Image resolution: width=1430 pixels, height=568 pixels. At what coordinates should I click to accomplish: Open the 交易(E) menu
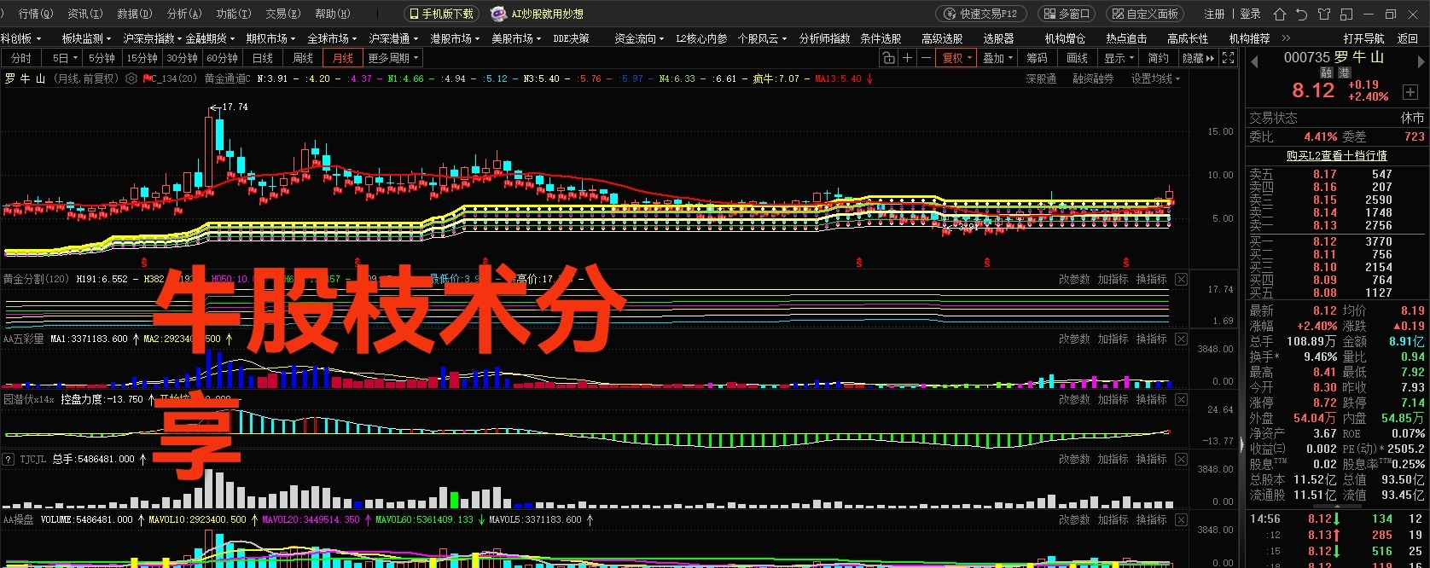click(x=282, y=14)
